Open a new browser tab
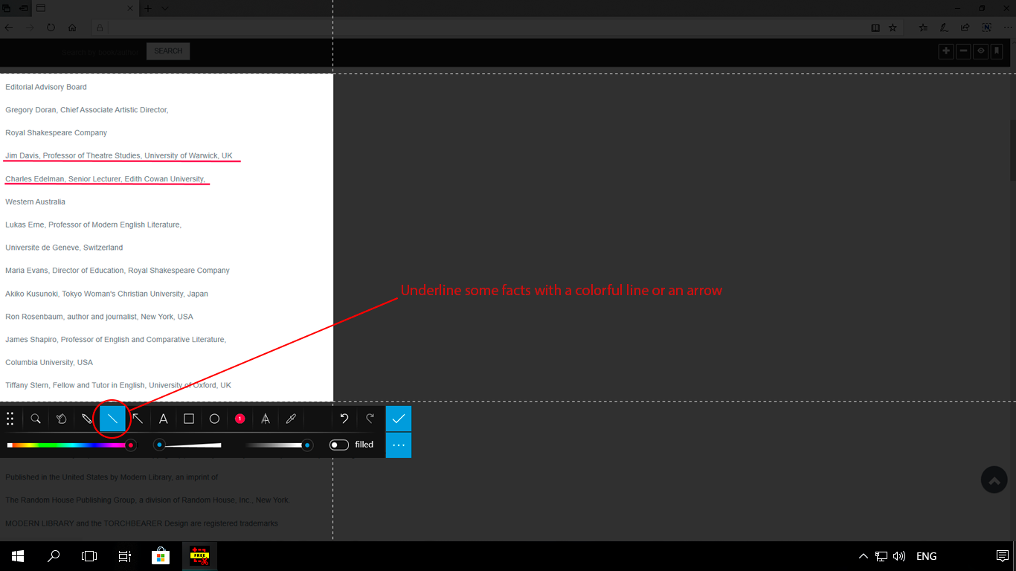The height and width of the screenshot is (571, 1016). (147, 8)
